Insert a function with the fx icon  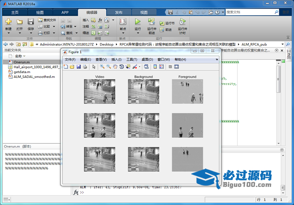click(100, 20)
